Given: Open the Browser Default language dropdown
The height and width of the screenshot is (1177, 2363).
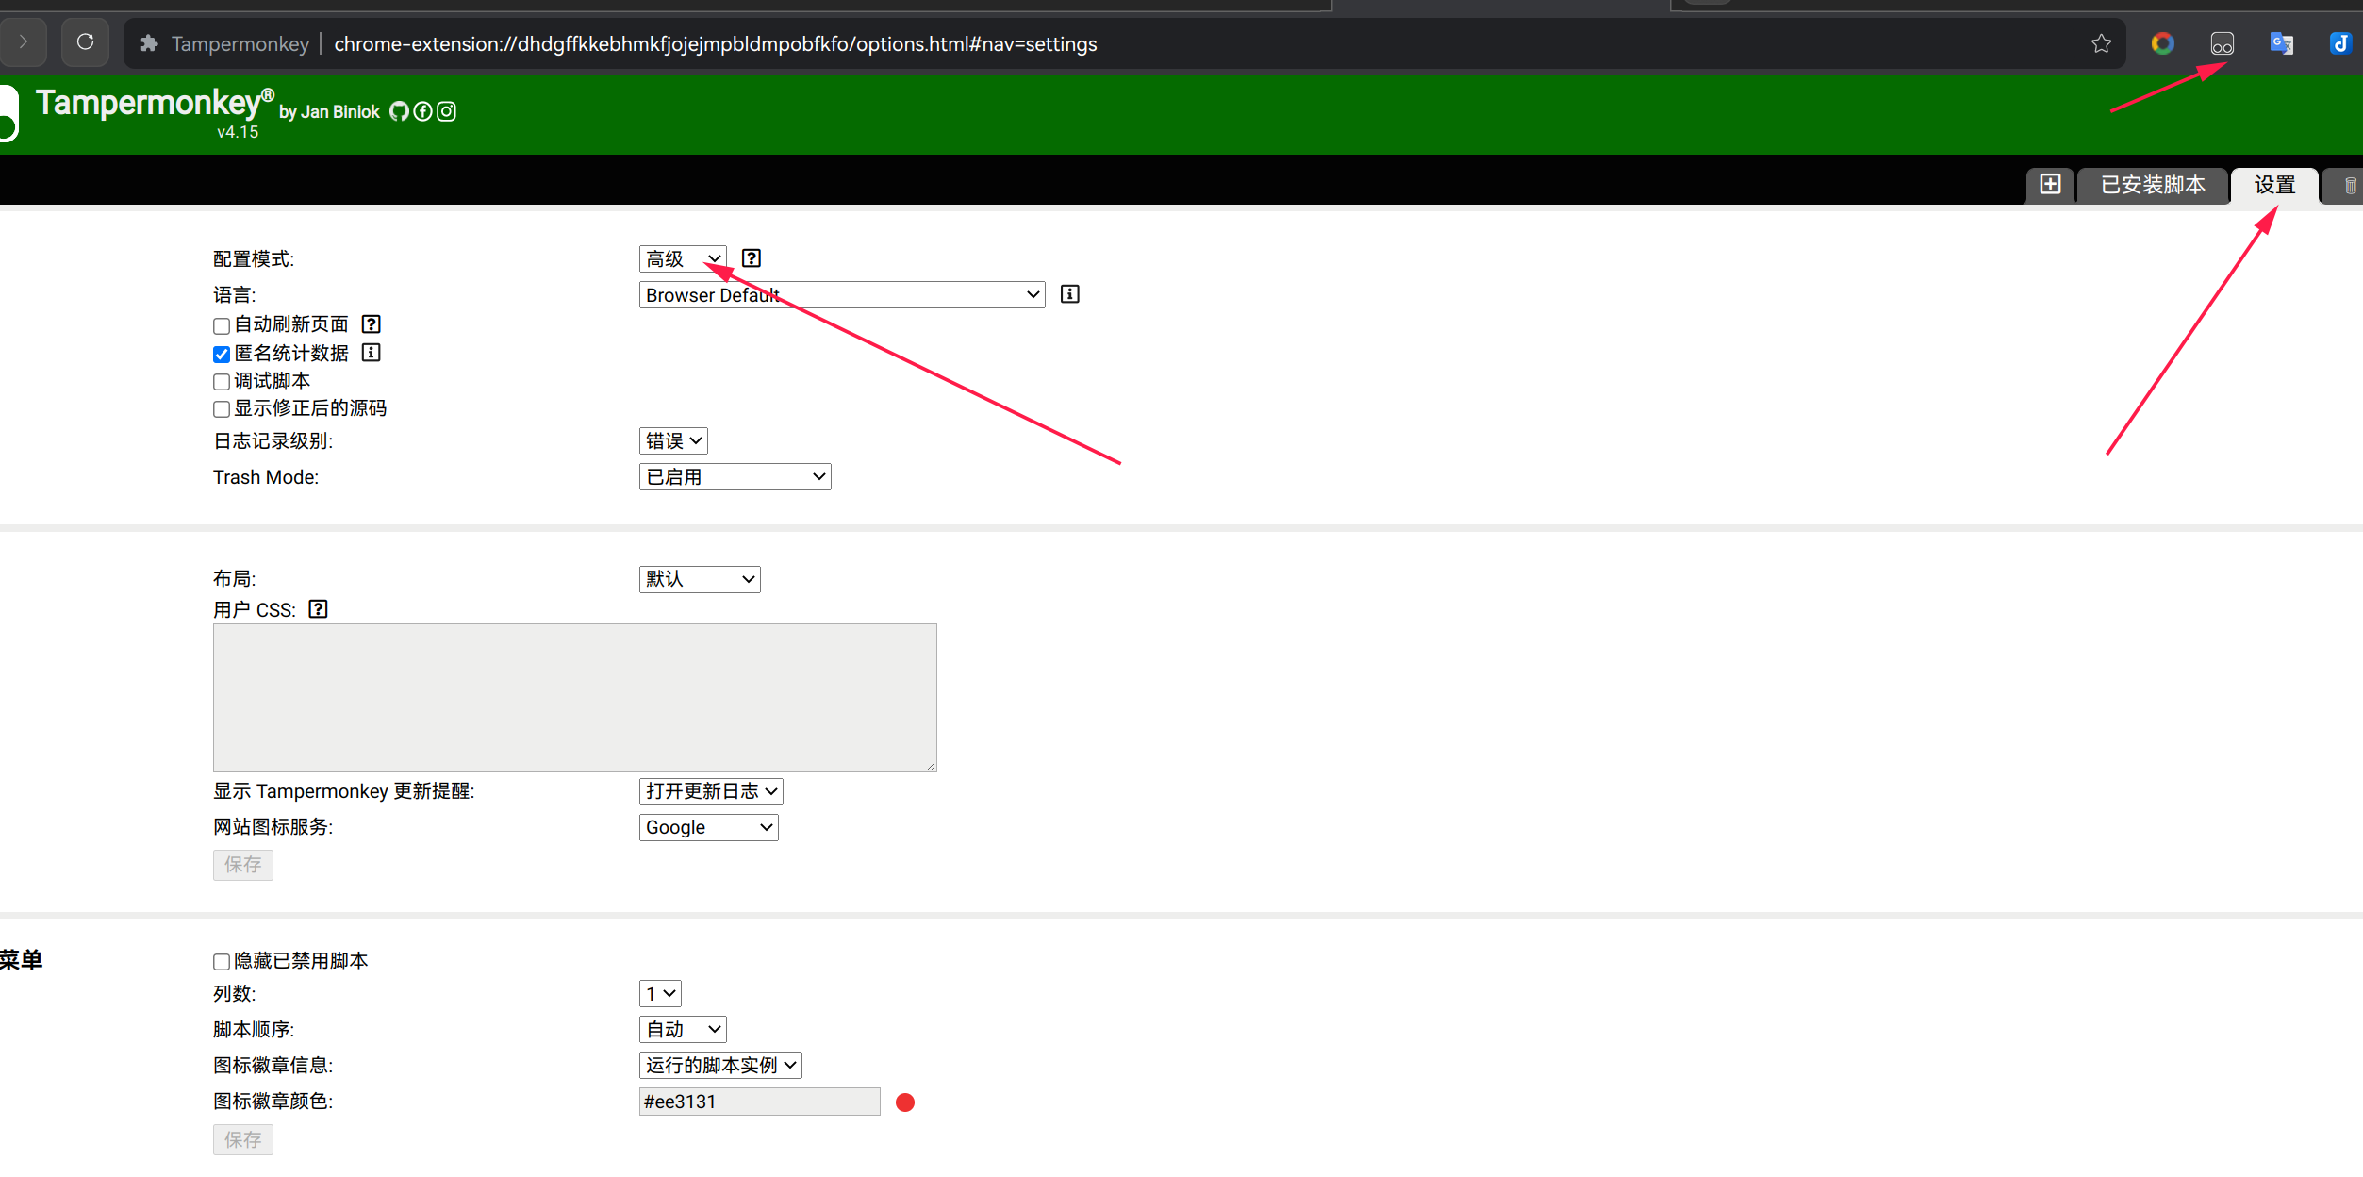Looking at the screenshot, I should point(841,293).
